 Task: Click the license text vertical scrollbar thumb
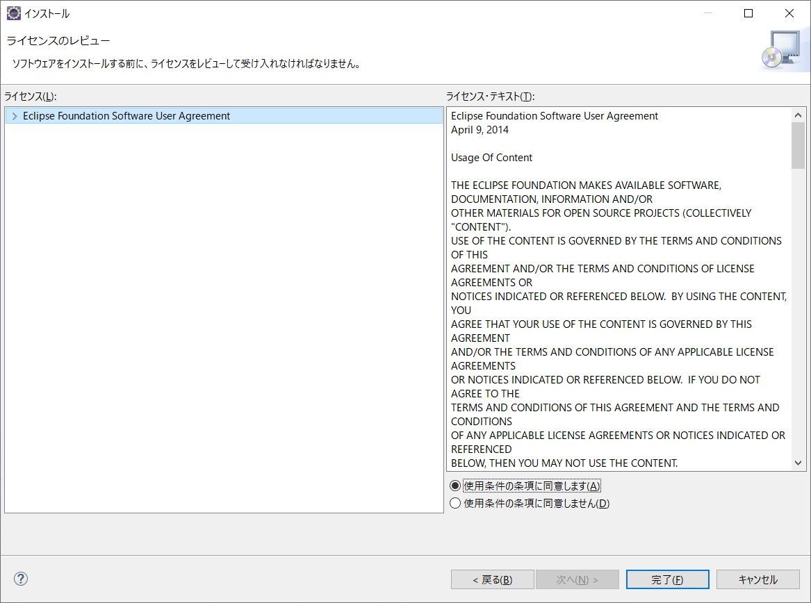click(x=798, y=145)
